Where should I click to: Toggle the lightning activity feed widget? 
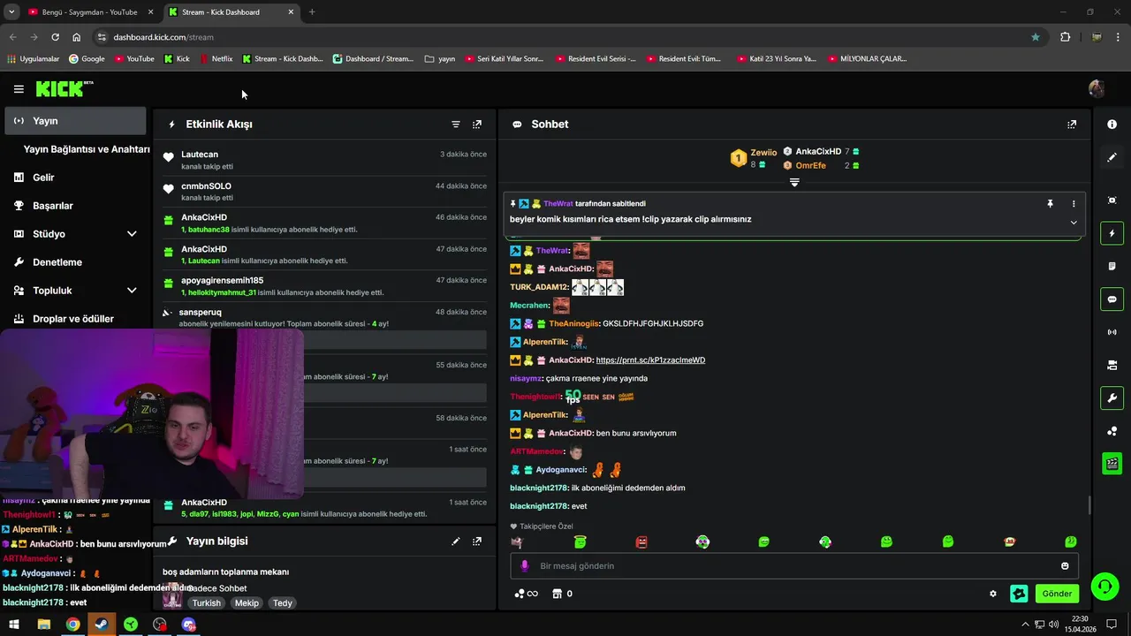coord(1112,234)
